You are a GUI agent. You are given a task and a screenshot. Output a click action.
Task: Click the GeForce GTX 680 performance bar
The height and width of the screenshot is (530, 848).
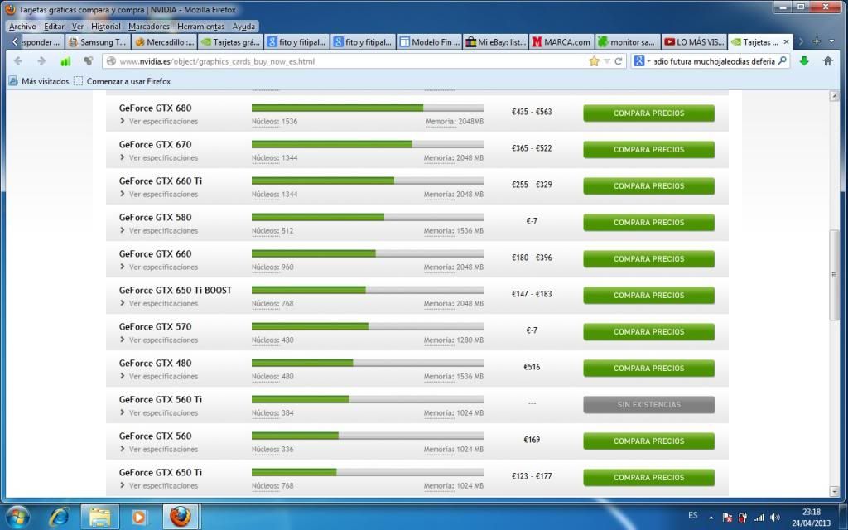coord(367,108)
